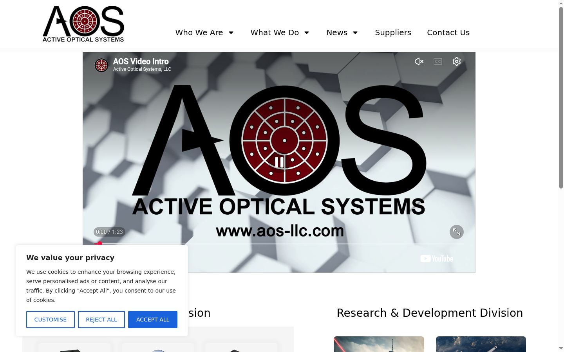Click the 0:00 / 1:23 video time display

tap(109, 232)
